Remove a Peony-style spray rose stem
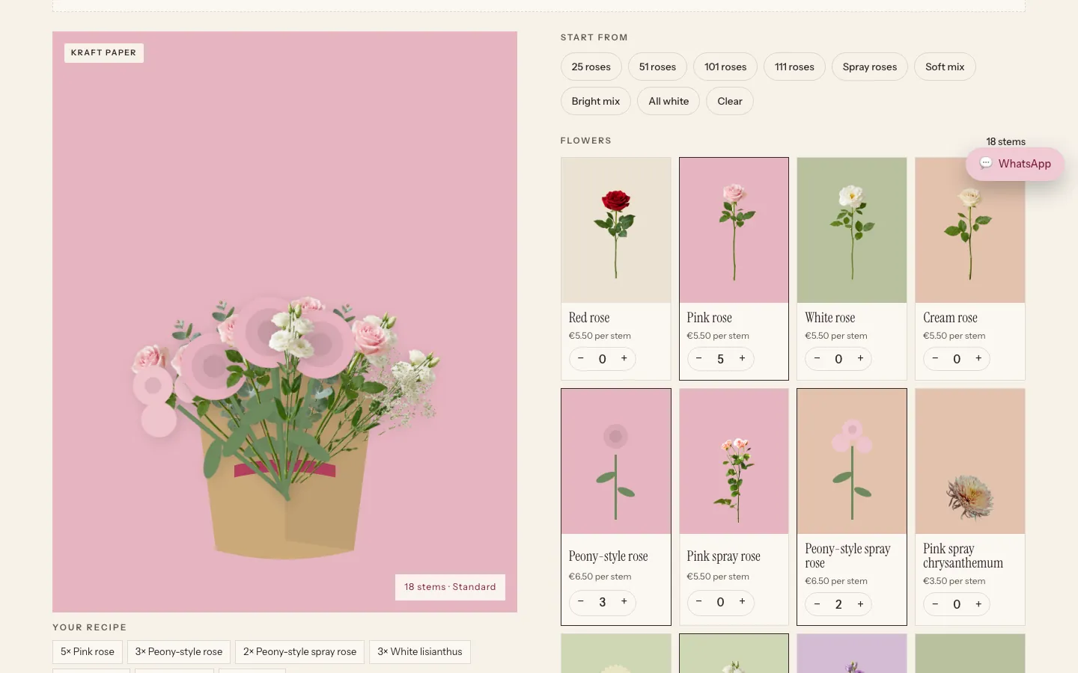 tap(817, 604)
